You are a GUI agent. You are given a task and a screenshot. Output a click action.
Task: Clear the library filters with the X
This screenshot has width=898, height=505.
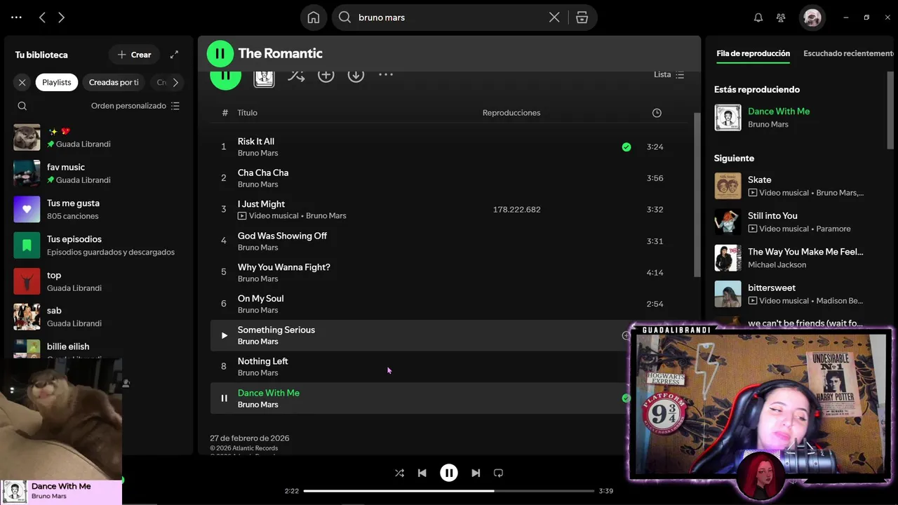(22, 82)
